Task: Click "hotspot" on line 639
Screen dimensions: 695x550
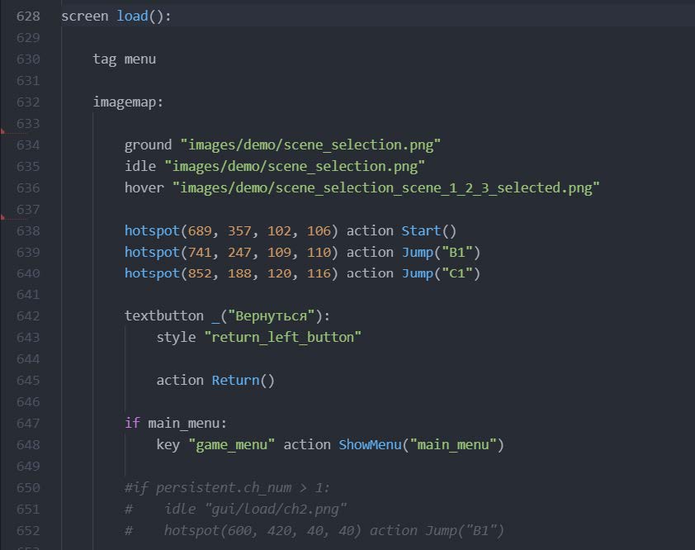Action: pos(152,253)
